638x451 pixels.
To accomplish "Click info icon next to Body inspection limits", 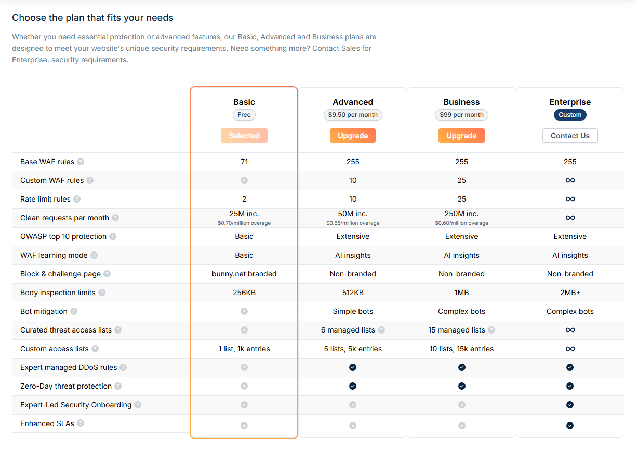I will 102,293.
